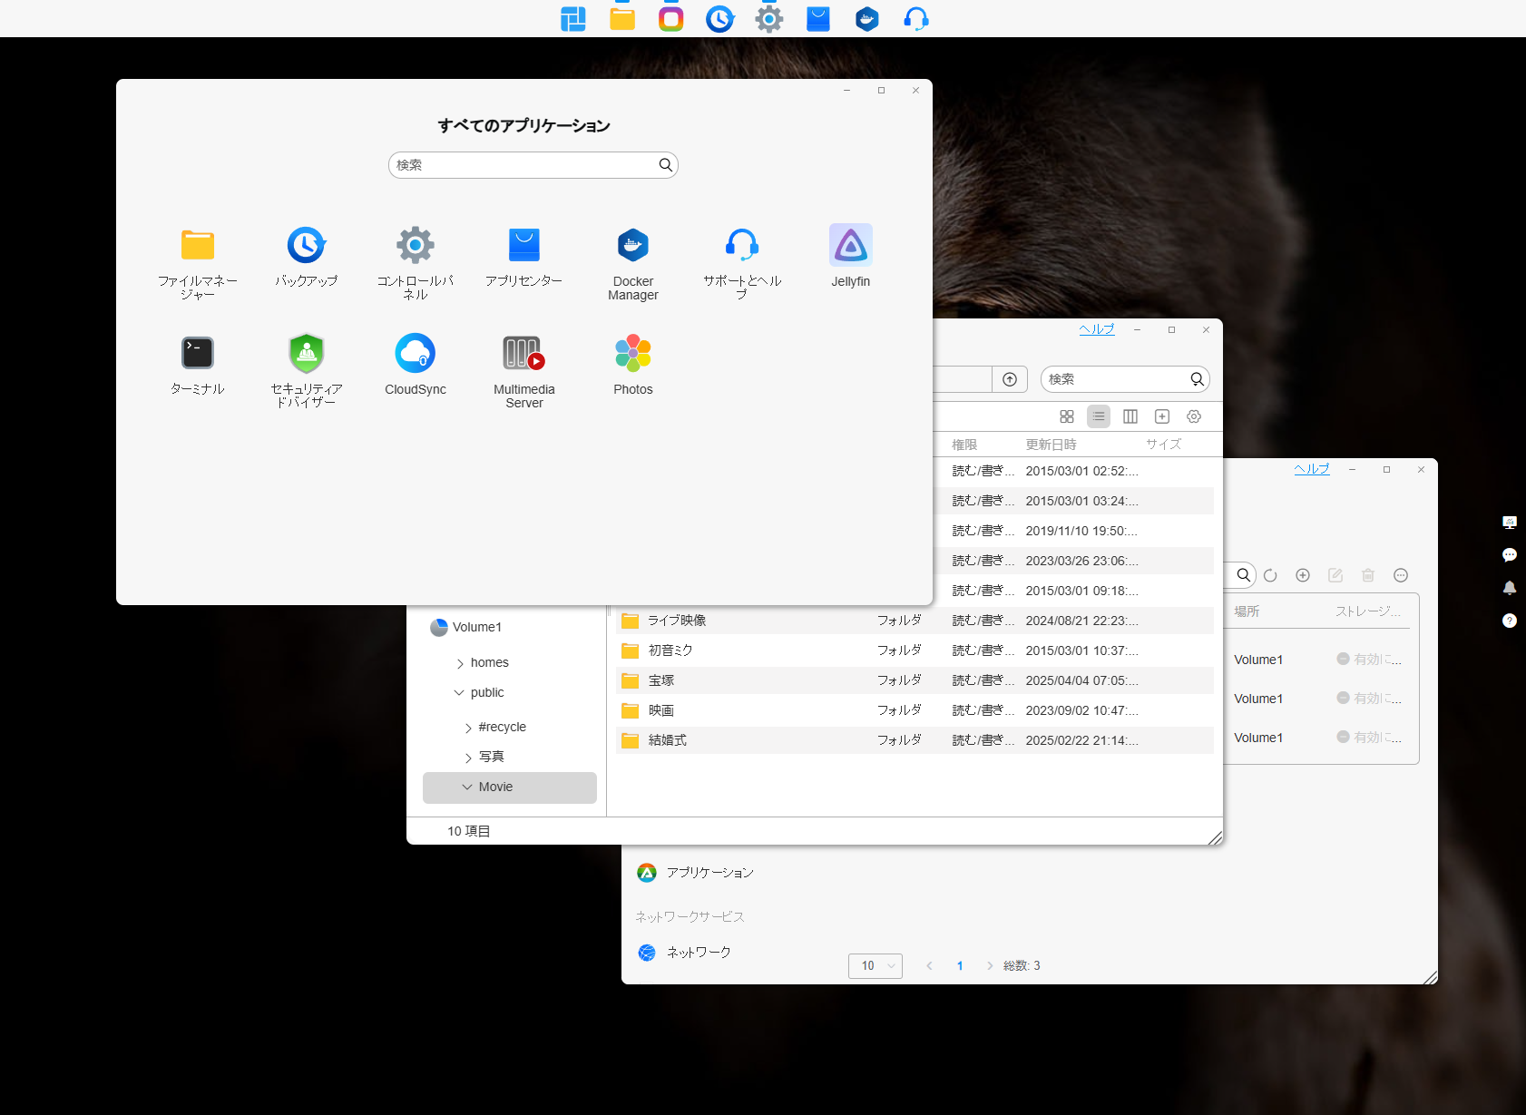This screenshot has height=1115, width=1526.
Task: Open the Jellyfin application
Action: point(850,246)
